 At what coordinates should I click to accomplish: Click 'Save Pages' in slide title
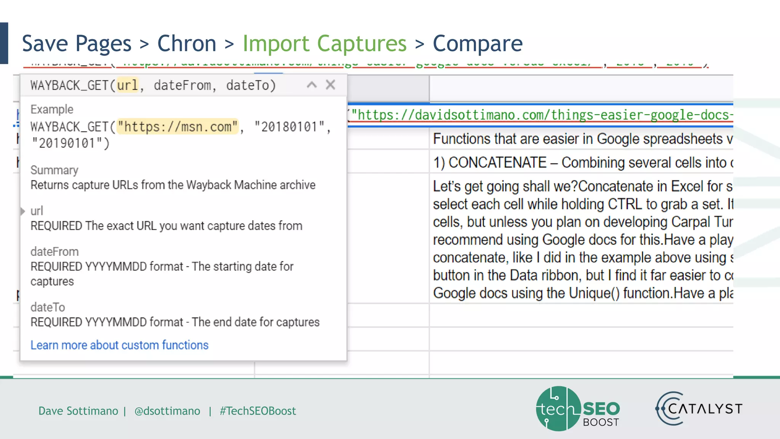click(x=77, y=43)
